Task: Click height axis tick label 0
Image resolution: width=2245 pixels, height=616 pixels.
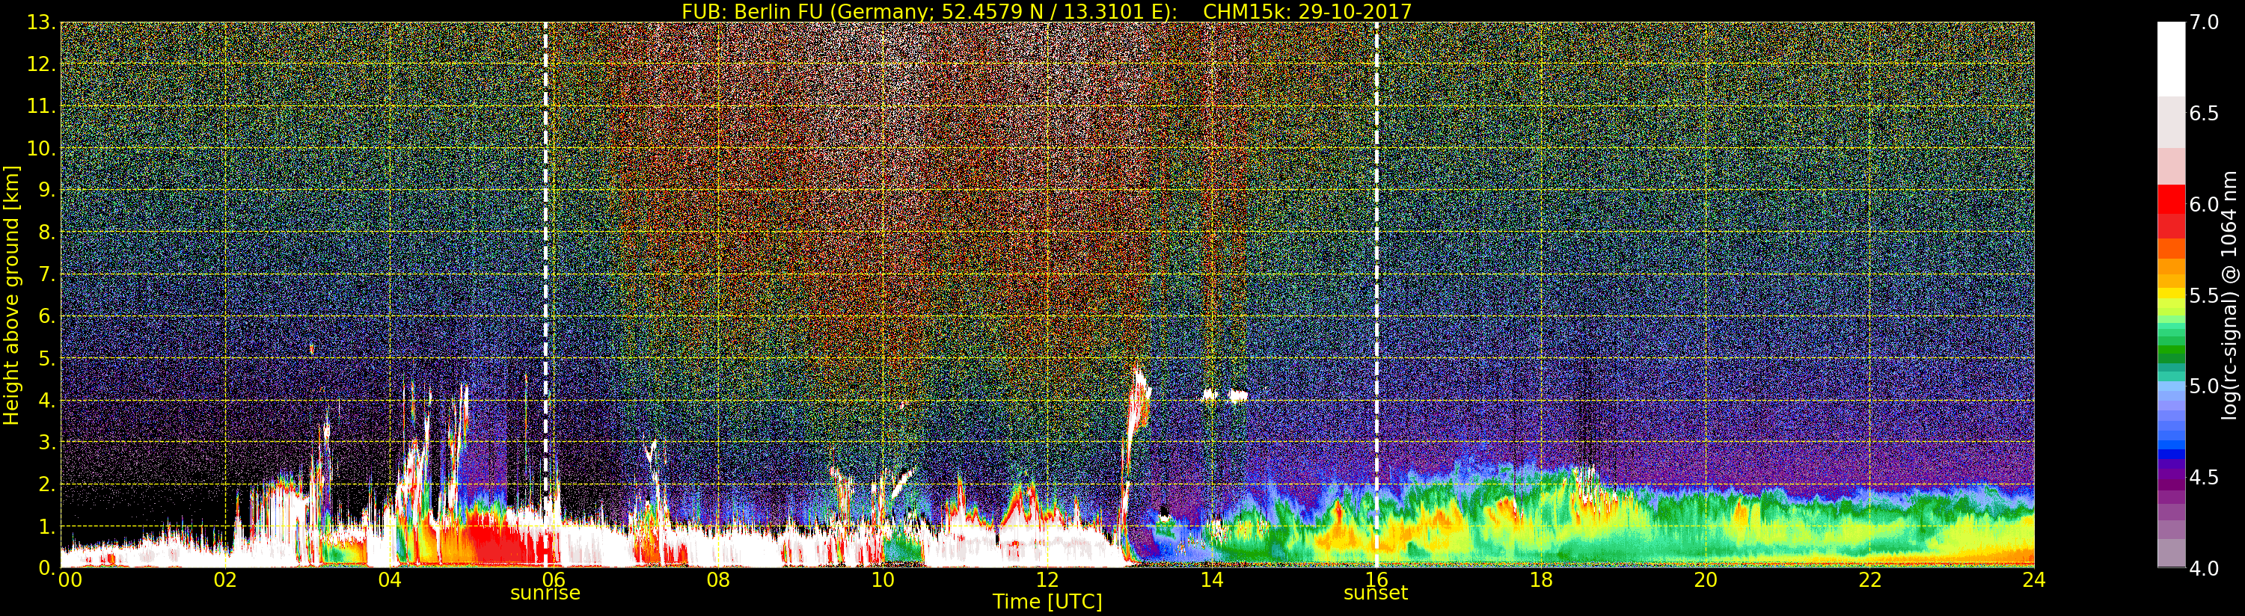Action: click(x=46, y=567)
